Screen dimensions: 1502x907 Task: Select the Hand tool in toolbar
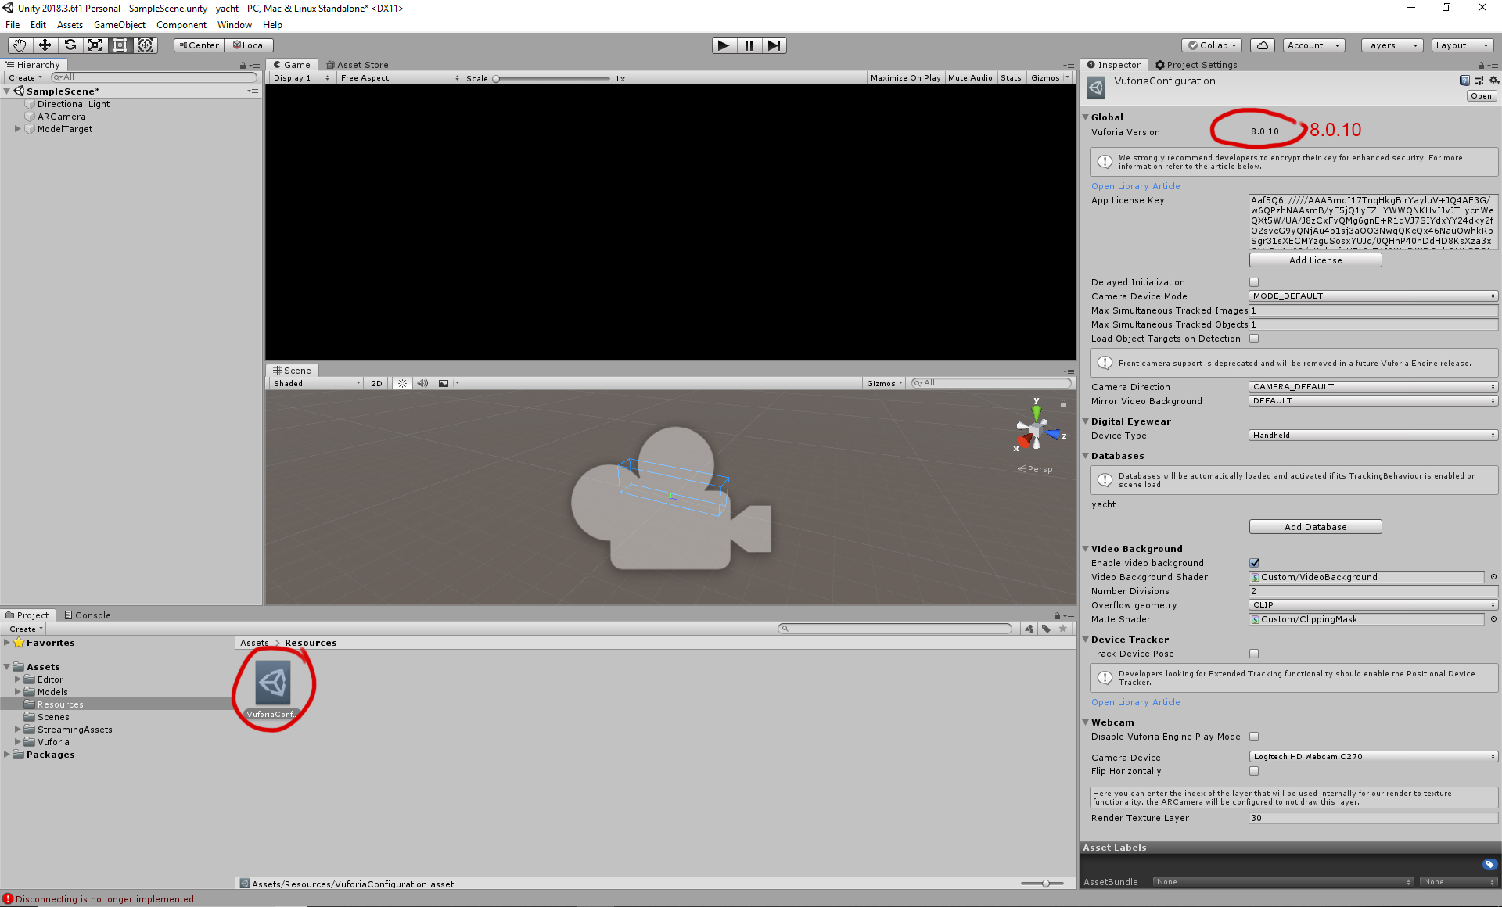point(20,45)
